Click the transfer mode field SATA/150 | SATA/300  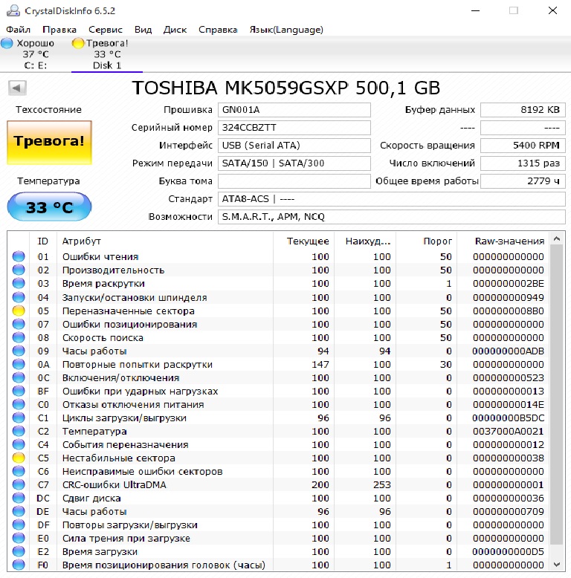294,163
